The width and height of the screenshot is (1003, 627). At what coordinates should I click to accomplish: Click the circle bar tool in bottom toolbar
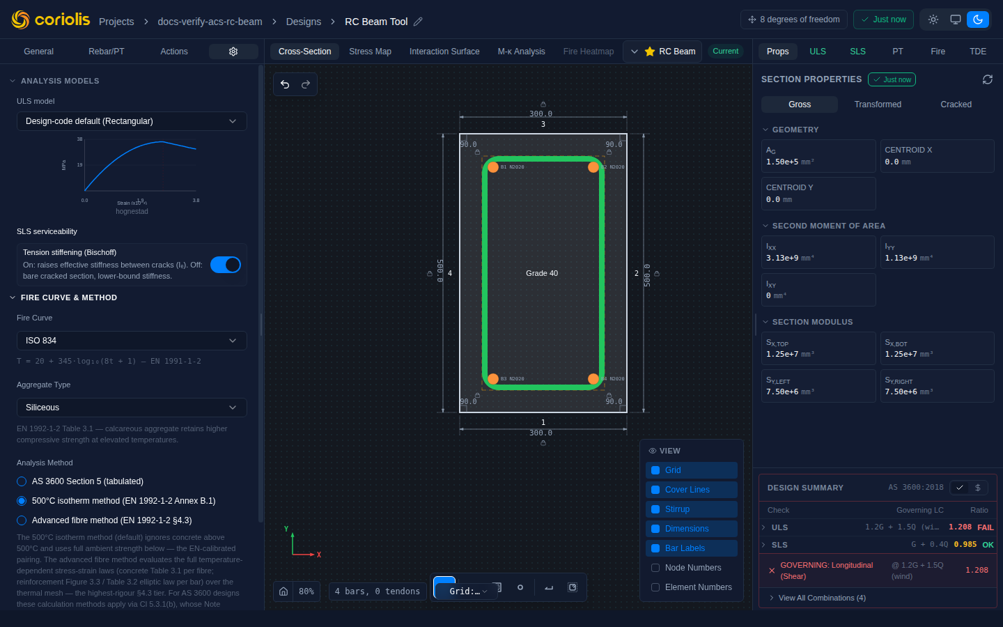click(520, 587)
